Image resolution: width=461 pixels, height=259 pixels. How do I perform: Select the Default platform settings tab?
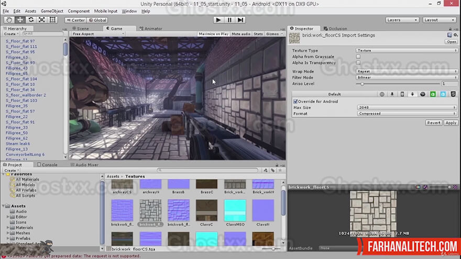tap(335, 94)
